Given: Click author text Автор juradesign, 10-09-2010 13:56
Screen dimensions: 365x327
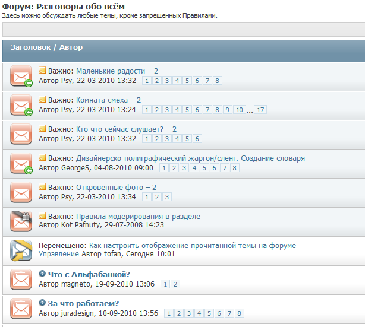Looking at the screenshot, I should 99,313.
